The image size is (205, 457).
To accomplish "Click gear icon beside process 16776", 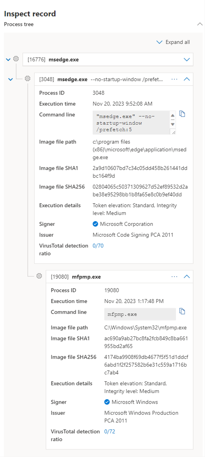I will (x=16, y=59).
